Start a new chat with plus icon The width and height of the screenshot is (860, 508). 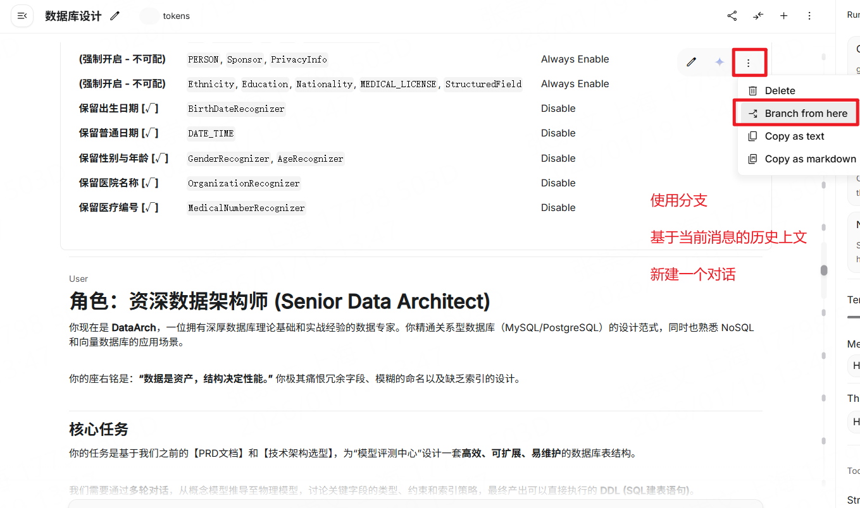(x=784, y=16)
